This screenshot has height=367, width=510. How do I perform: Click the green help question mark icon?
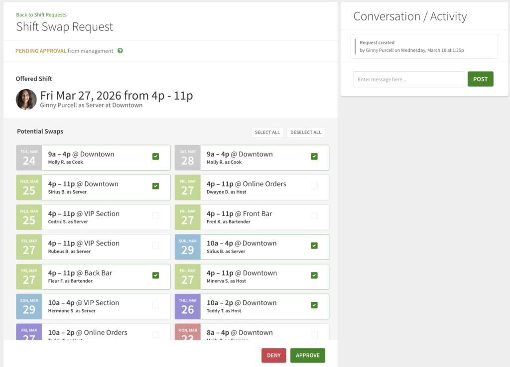[x=120, y=51]
